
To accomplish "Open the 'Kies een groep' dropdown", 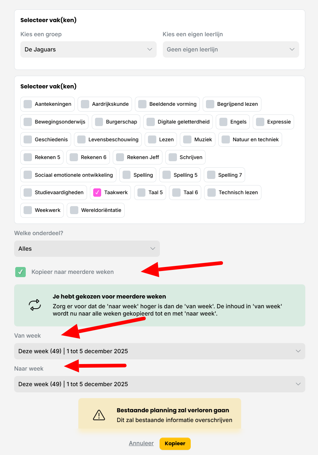I will pyautogui.click(x=88, y=49).
